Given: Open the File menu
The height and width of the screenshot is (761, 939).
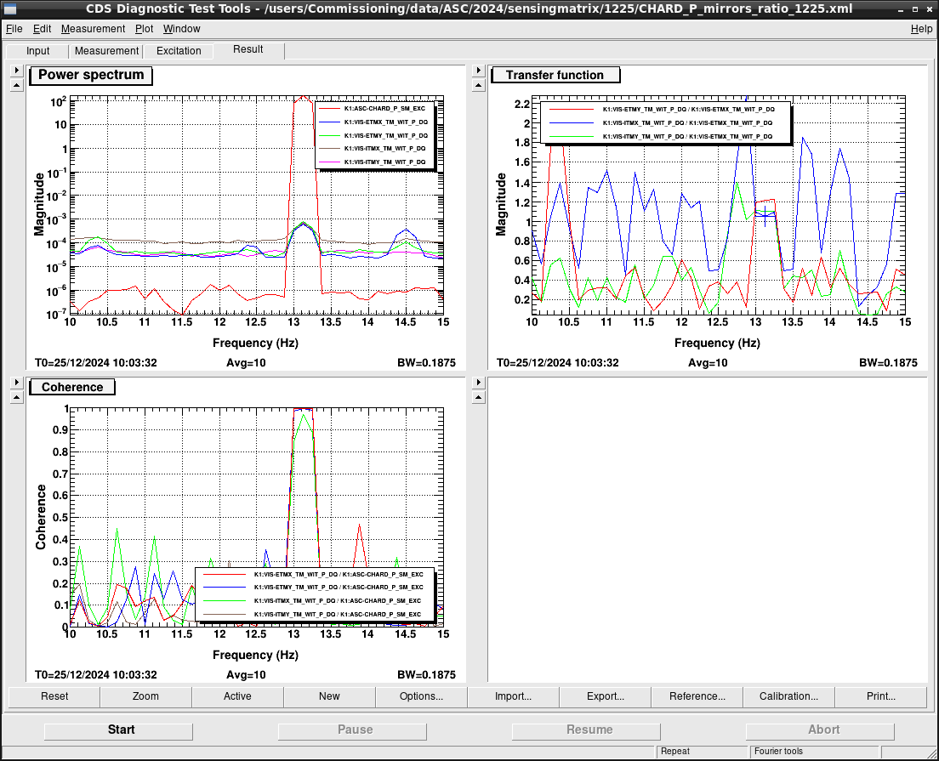Looking at the screenshot, I should pos(14,29).
